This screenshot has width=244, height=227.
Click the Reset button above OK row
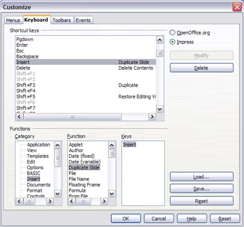point(202,201)
